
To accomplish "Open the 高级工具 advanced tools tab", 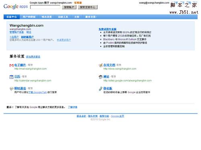I will pos(63,17).
